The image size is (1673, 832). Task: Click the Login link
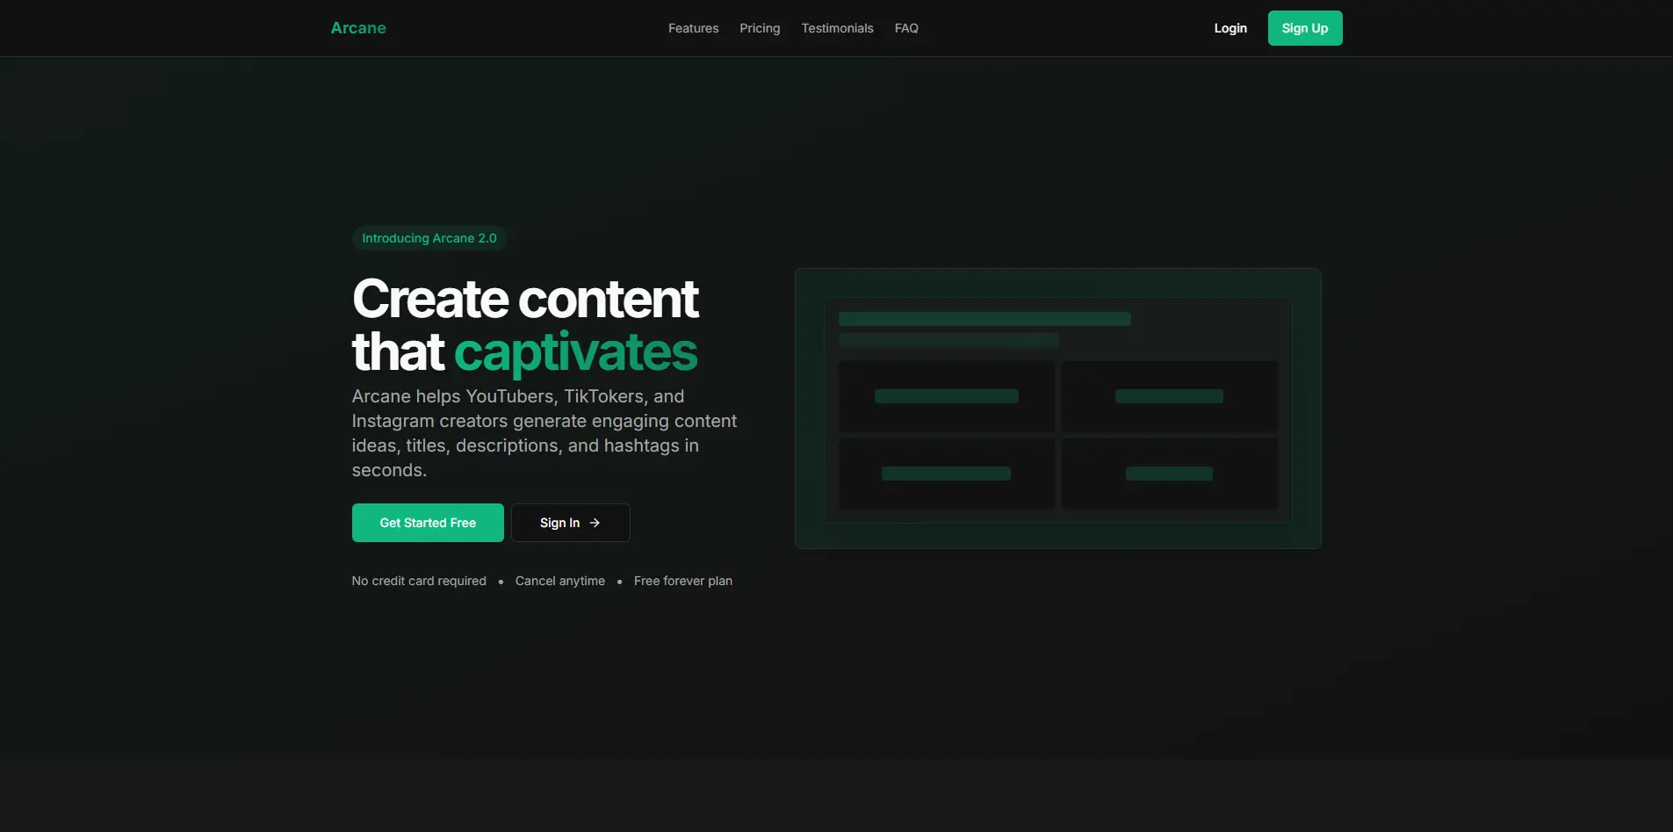click(x=1230, y=28)
